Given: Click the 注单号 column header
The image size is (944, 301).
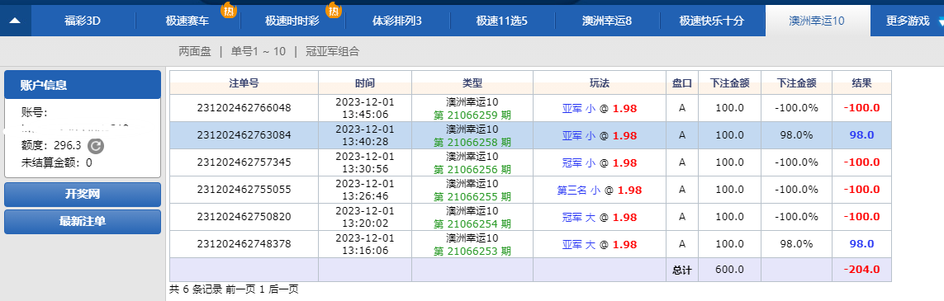Looking at the screenshot, I should [244, 83].
